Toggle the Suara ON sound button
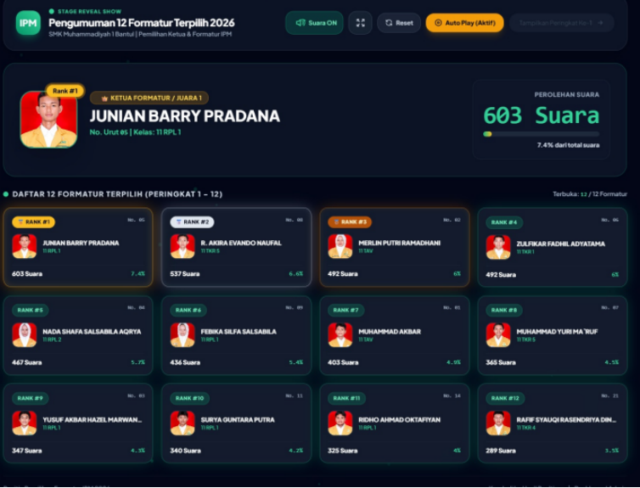The height and width of the screenshot is (488, 640). [314, 23]
